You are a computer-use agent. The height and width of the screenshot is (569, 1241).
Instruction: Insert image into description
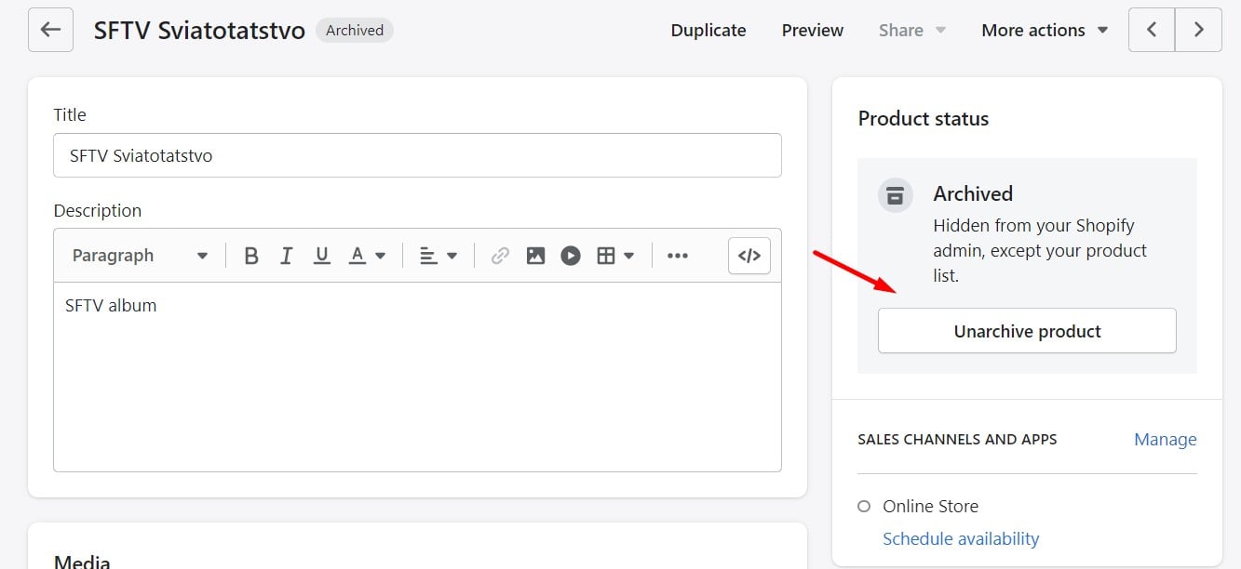click(x=535, y=256)
